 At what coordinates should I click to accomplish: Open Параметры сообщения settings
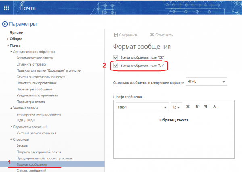click(35, 89)
